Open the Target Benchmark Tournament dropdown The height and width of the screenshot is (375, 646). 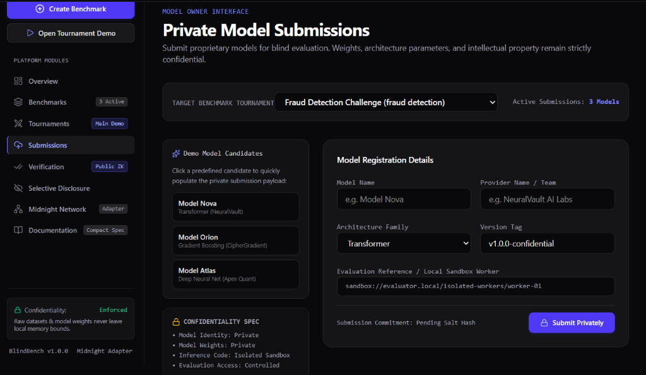point(385,102)
